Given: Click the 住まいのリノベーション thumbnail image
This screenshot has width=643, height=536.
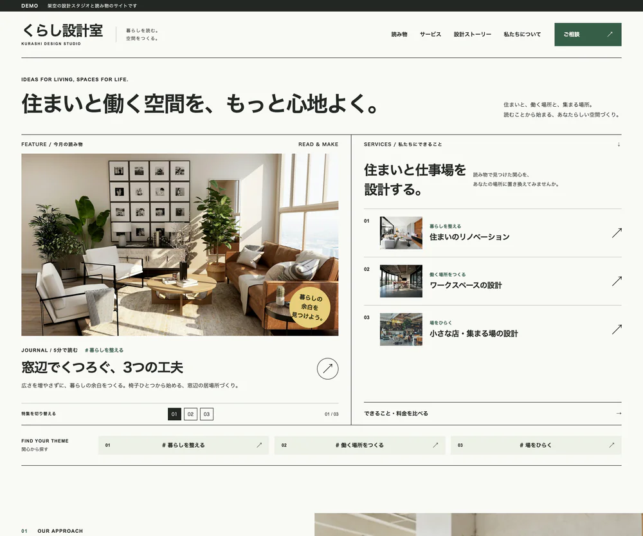Looking at the screenshot, I should coord(401,233).
